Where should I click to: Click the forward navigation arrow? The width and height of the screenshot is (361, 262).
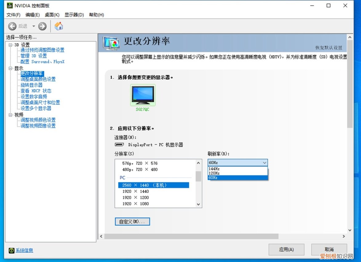pos(42,26)
